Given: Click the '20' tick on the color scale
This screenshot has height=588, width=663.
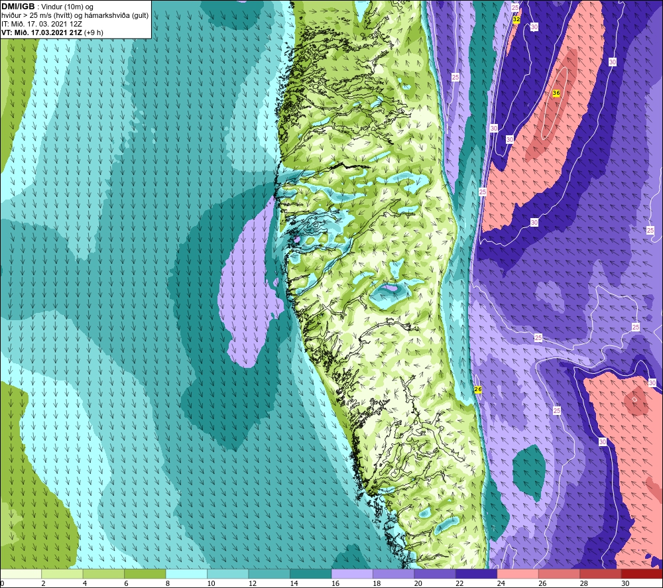Looking at the screenshot, I should click(418, 583).
